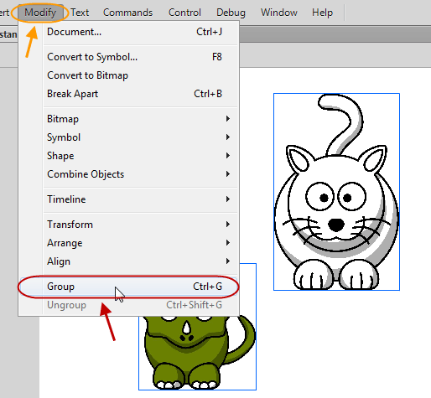Screen dimensions: 431x398
Task: Open the Debug menu
Action: click(x=231, y=13)
